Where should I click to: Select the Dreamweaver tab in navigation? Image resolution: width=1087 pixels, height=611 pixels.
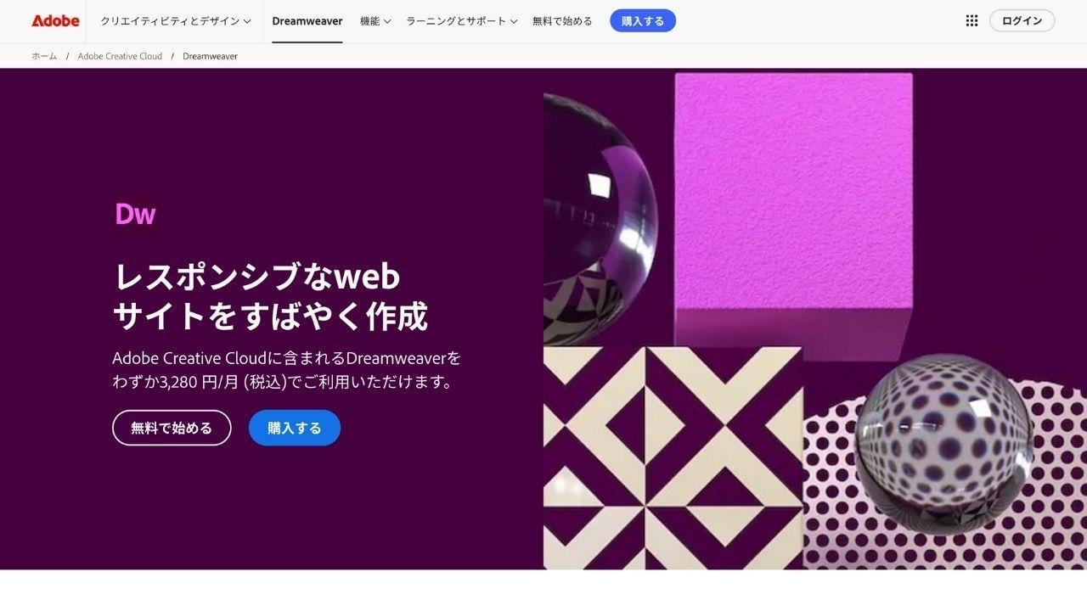point(307,20)
